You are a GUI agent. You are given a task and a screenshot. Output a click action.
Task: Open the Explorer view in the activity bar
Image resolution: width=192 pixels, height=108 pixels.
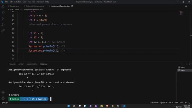3,7
